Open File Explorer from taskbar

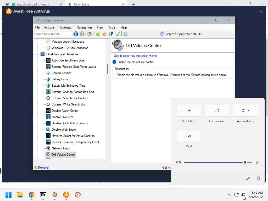tap(20, 195)
